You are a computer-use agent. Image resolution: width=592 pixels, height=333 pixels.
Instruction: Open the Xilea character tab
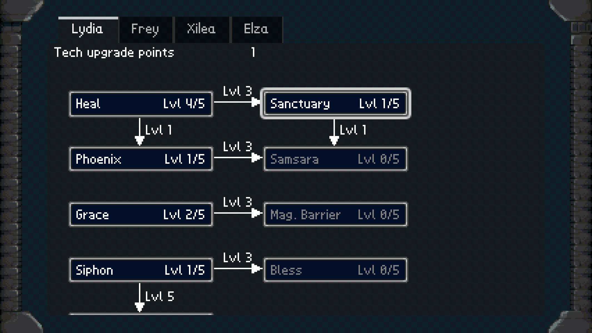pyautogui.click(x=201, y=29)
